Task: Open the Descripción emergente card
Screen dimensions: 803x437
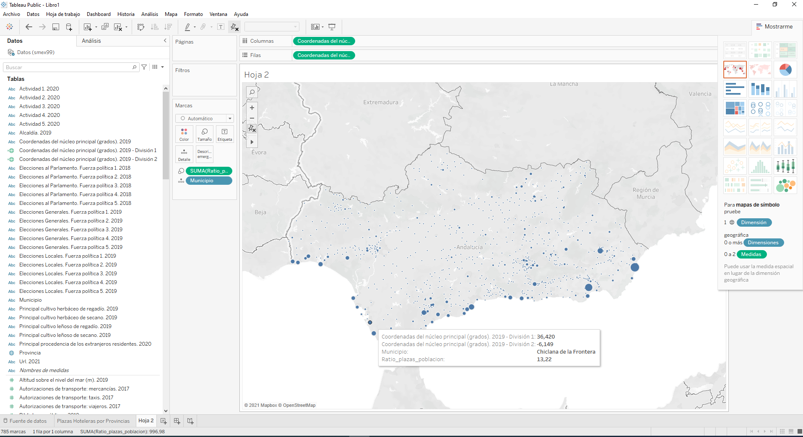Action: [204, 154]
